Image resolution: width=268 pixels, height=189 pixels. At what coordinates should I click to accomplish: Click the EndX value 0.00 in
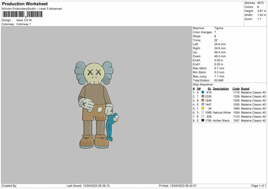point(218,60)
